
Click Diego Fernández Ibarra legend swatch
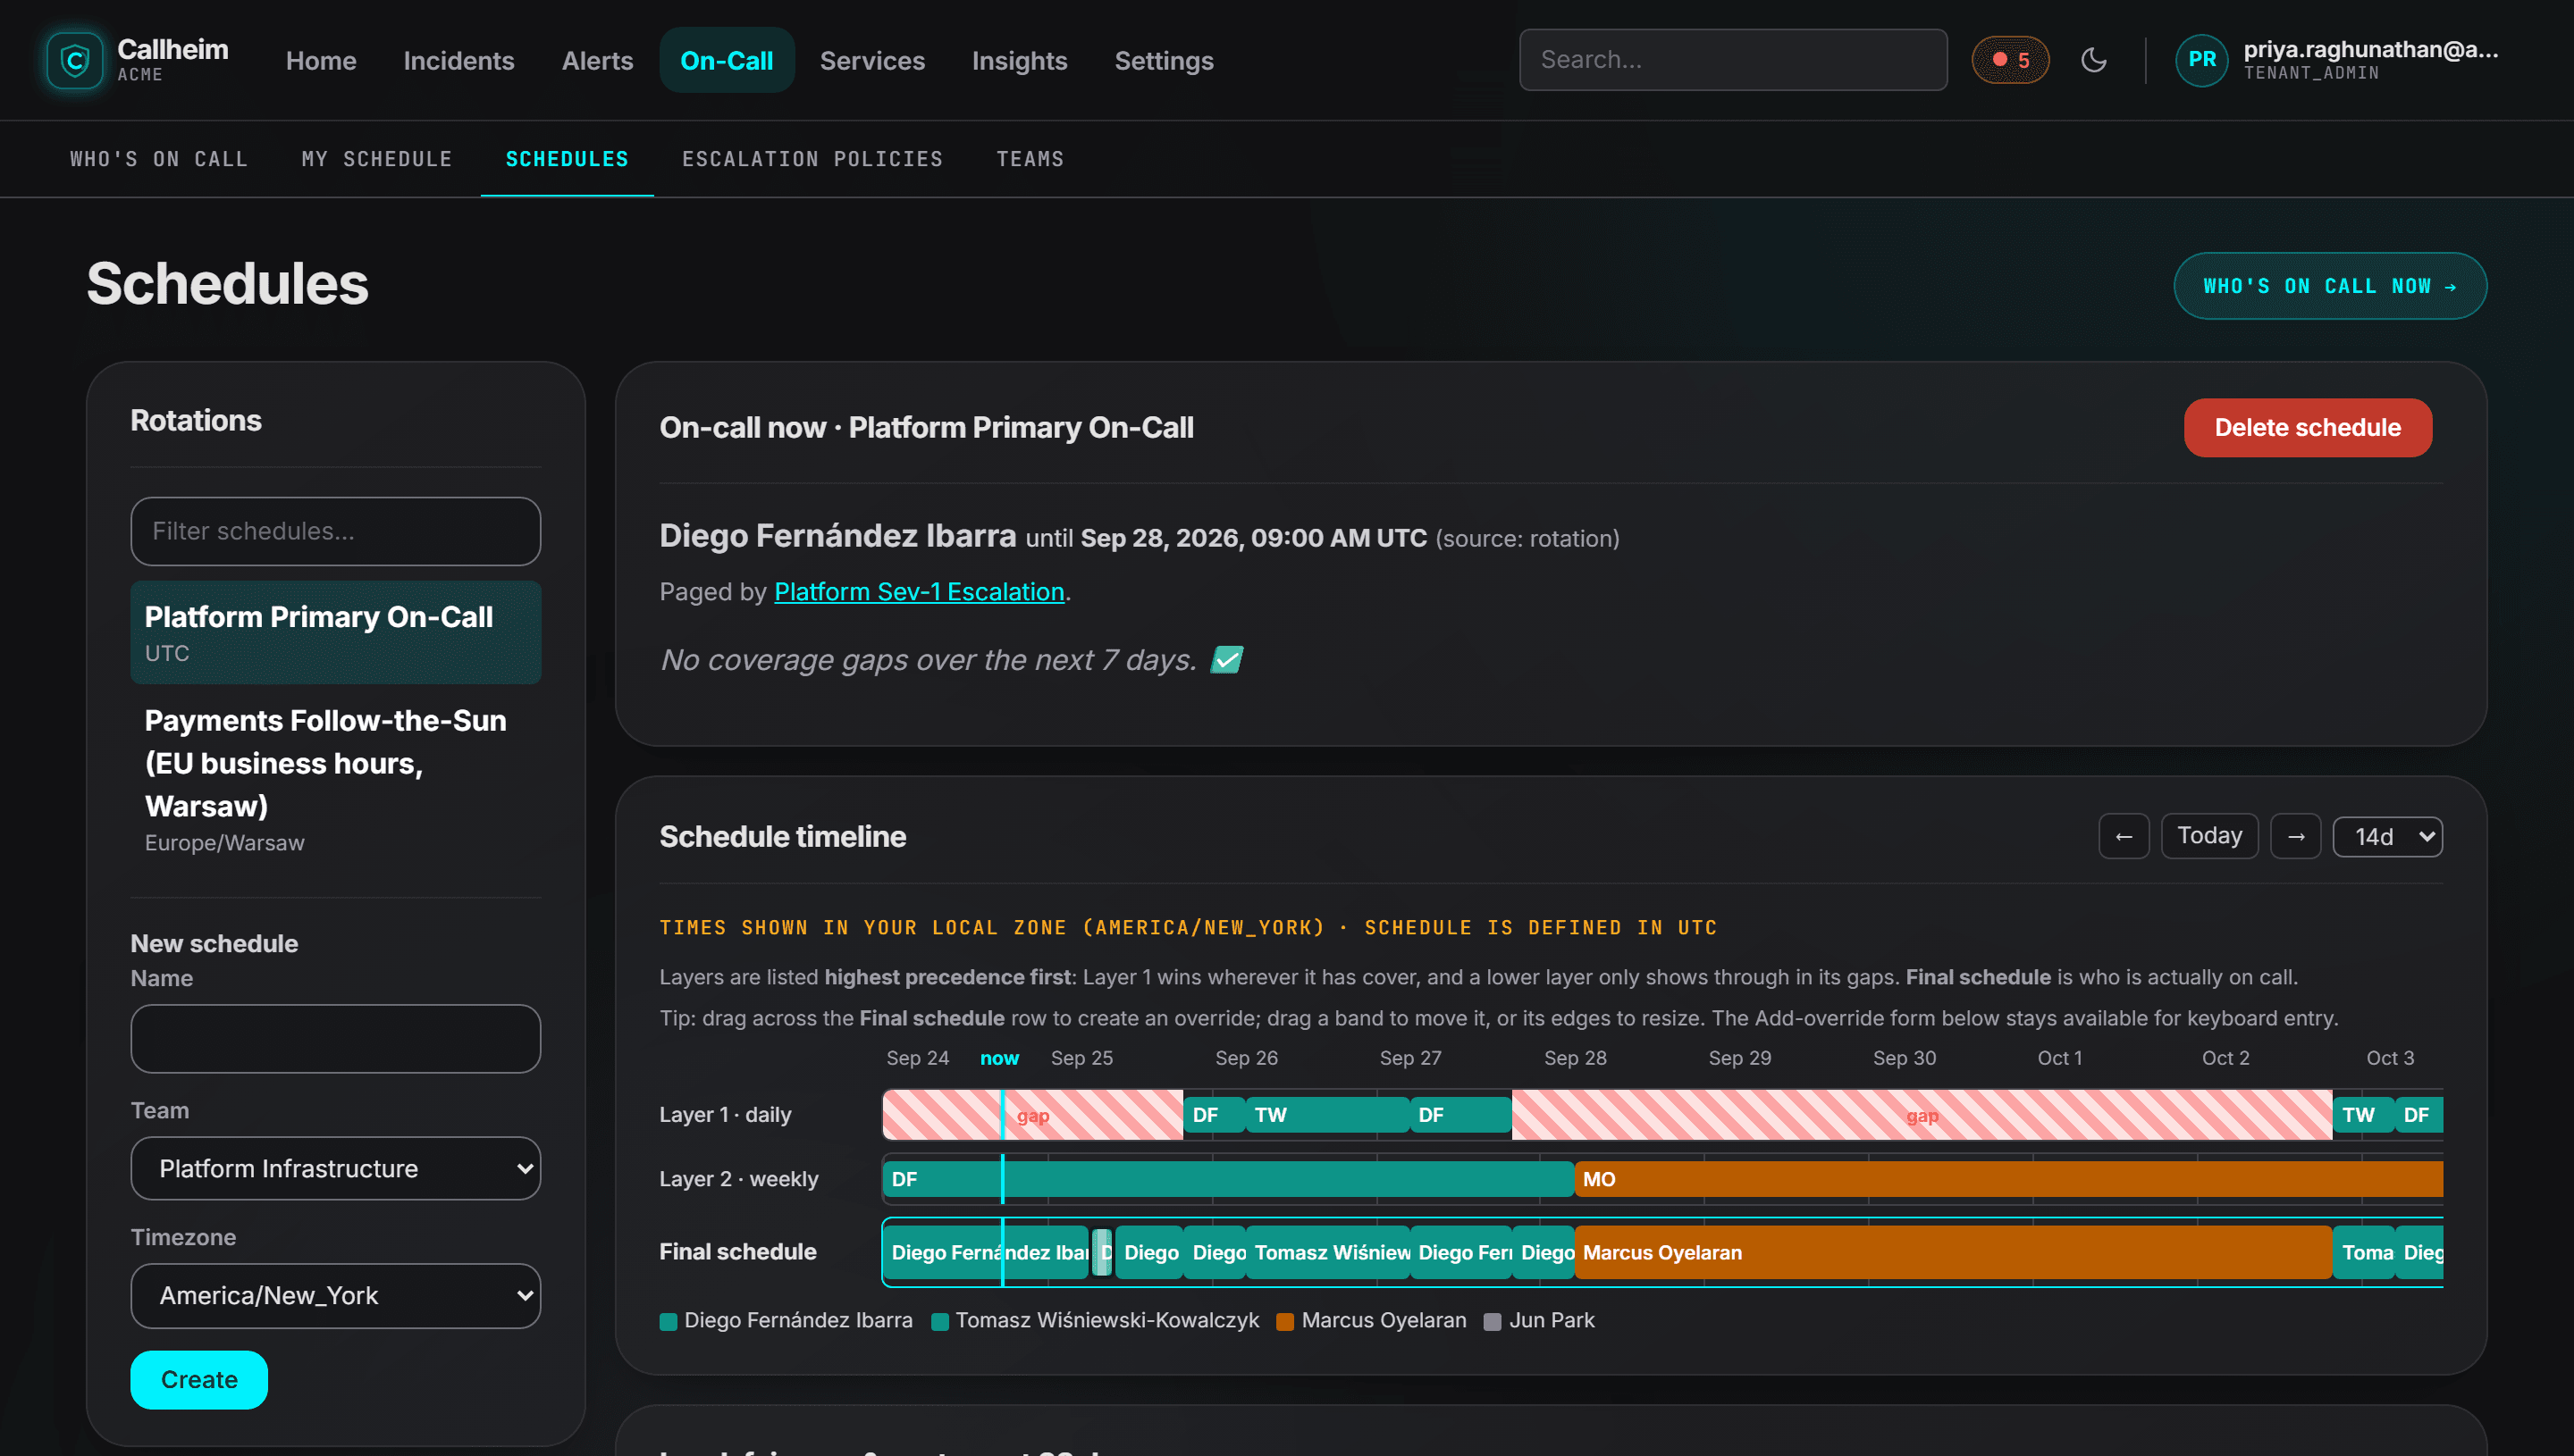[x=669, y=1321]
